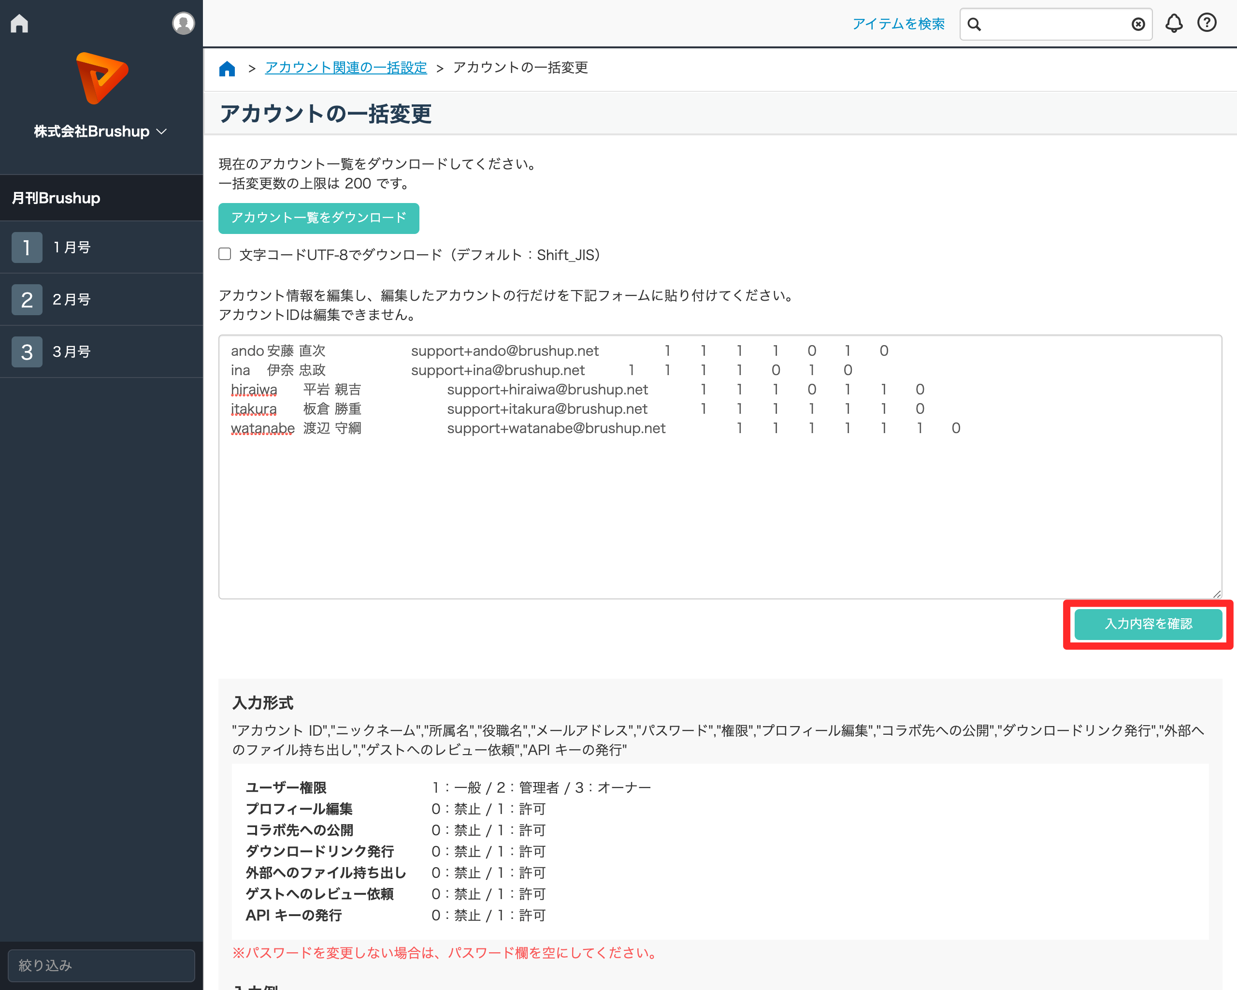Click the itakura account ID text
This screenshot has height=990, width=1237.
[254, 408]
